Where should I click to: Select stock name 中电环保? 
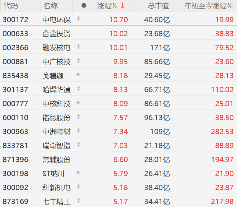click(57, 20)
